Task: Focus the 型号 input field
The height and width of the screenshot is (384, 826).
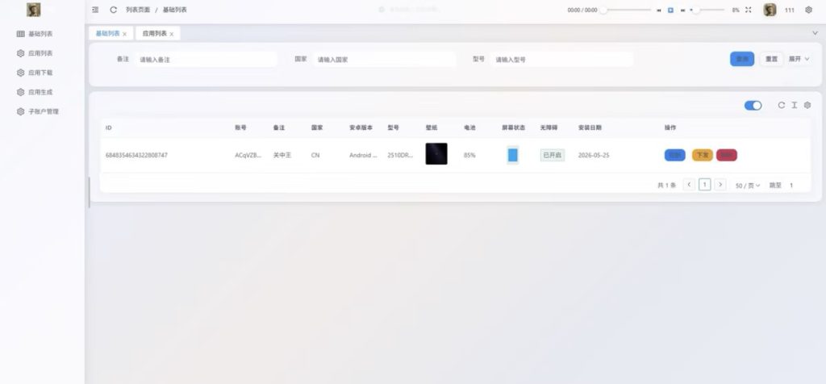Action: [561, 60]
